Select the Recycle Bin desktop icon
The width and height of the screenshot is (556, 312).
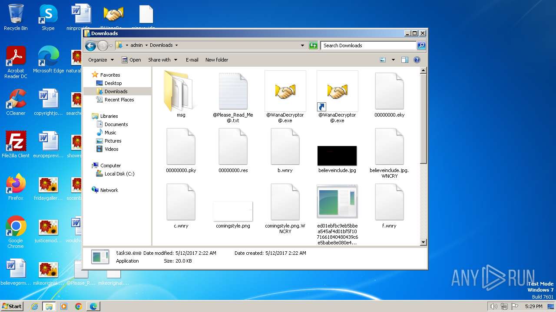pyautogui.click(x=16, y=18)
